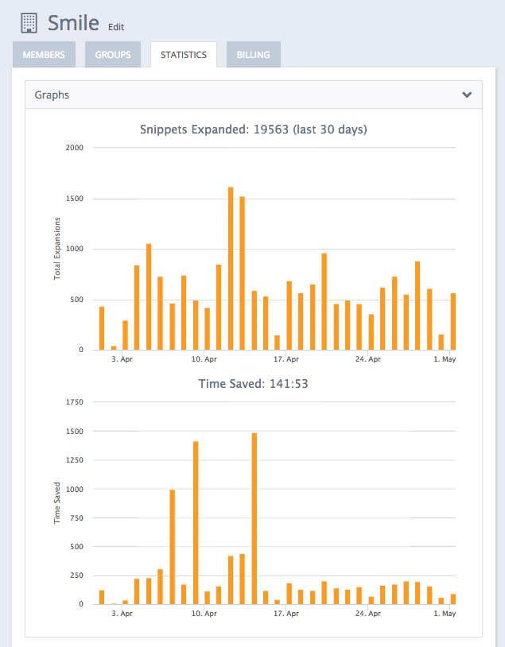
Task: Click the tallest bar in Time Saved chart
Action: (254, 519)
